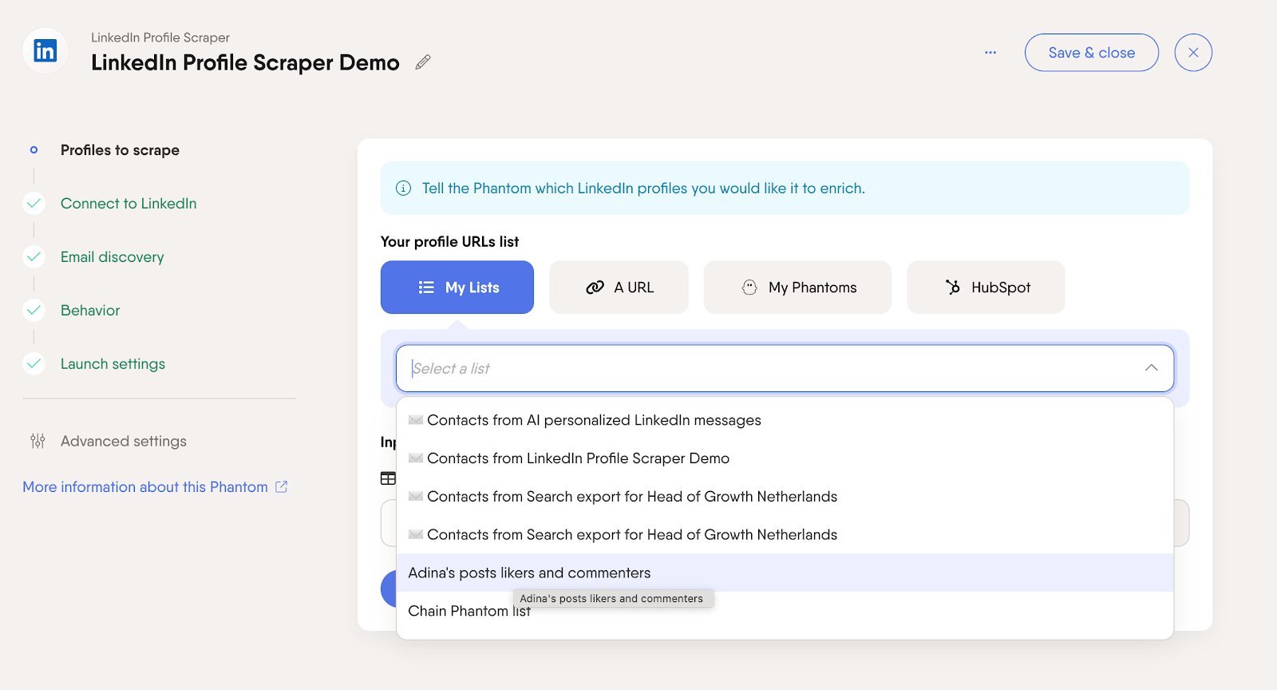
Task: Go to Profiles to scrape step
Action: (120, 150)
